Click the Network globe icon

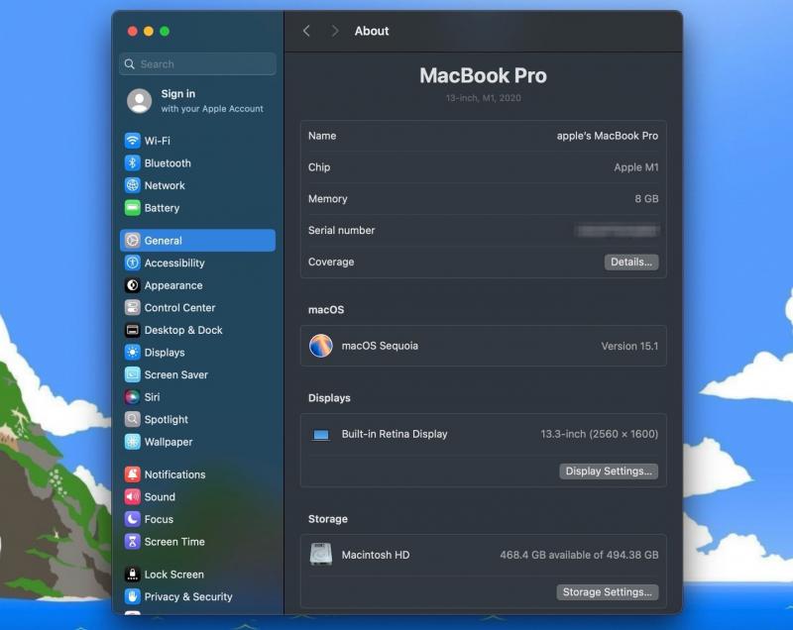coord(133,185)
